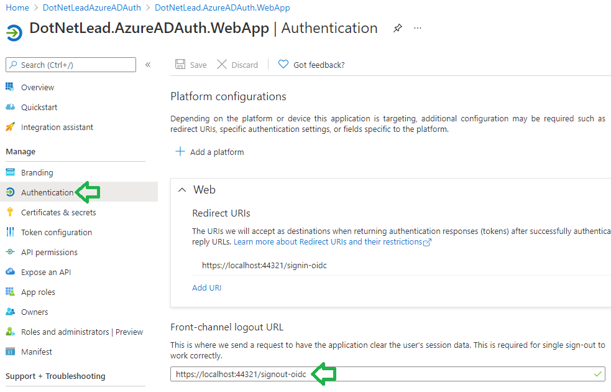Screen dimensions: 611x392
Task: Open API permissions
Action: 49,253
